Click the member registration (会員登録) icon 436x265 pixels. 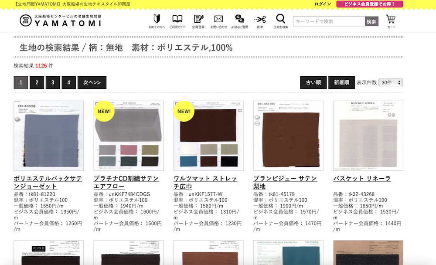point(198,21)
